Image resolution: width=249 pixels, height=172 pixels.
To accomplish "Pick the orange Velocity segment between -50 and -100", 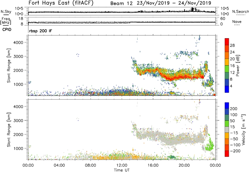I will coord(227,142).
